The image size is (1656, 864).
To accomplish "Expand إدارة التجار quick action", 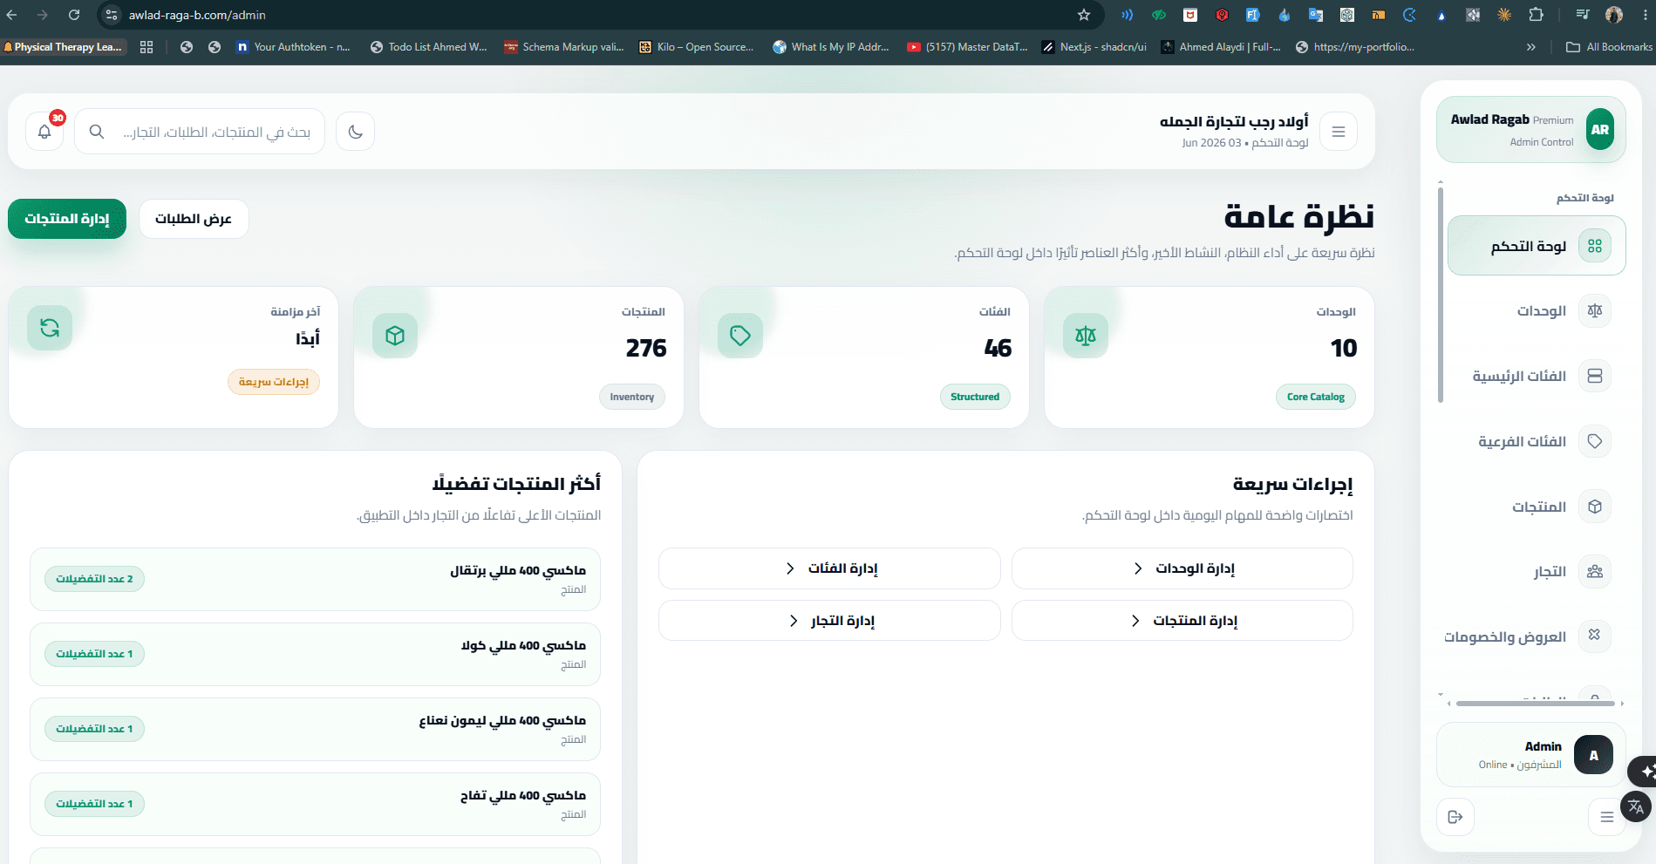I will [829, 621].
